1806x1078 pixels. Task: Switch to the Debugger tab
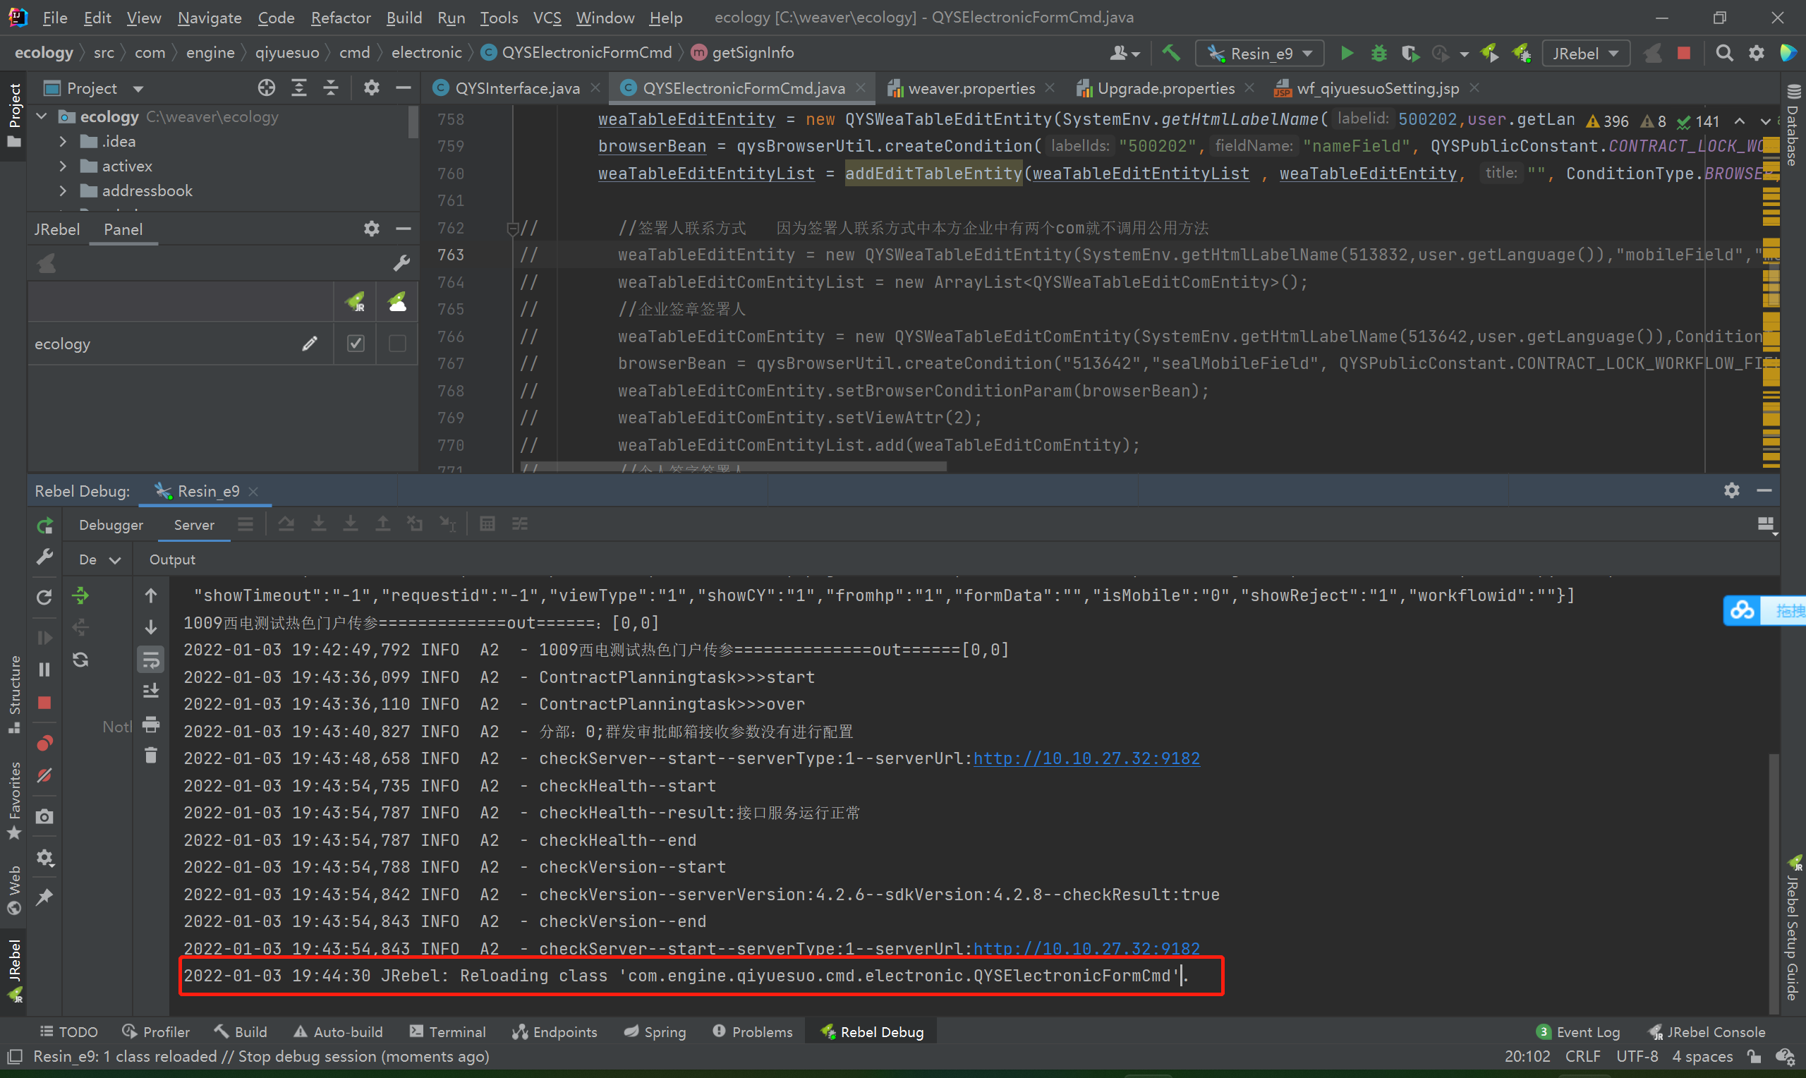(x=111, y=524)
